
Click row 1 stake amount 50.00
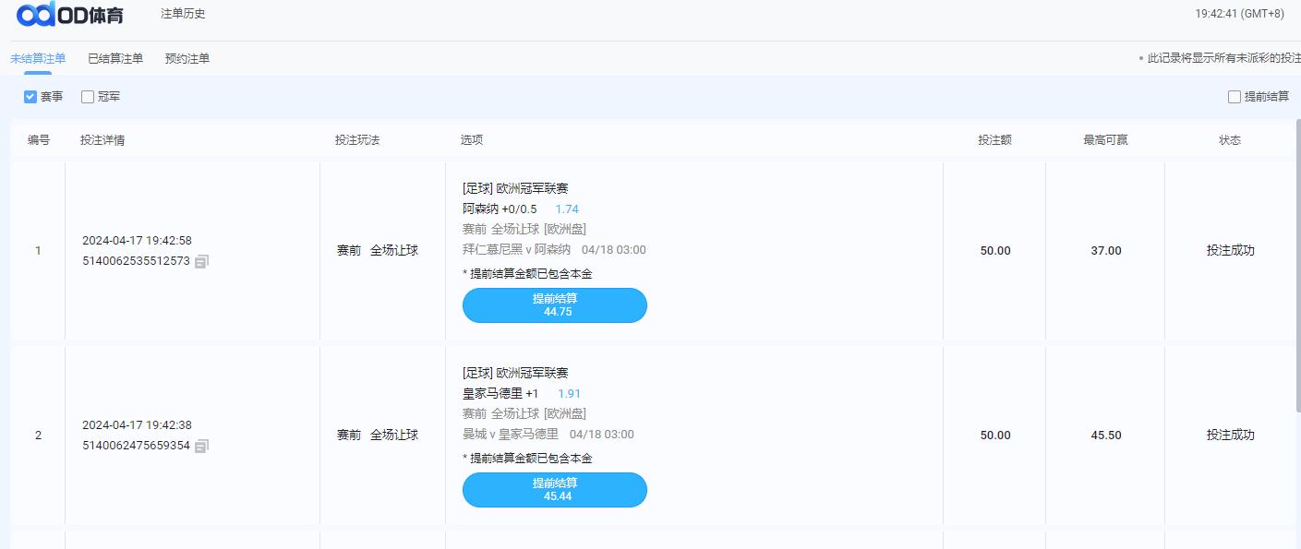tap(995, 251)
